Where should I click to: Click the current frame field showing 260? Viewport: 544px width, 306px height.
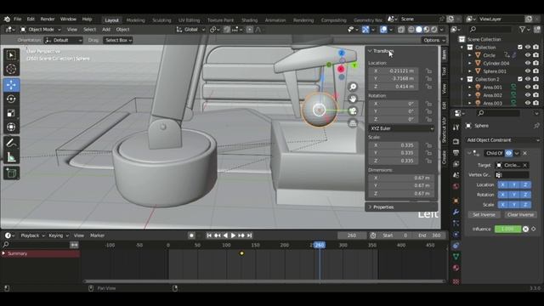click(352, 235)
